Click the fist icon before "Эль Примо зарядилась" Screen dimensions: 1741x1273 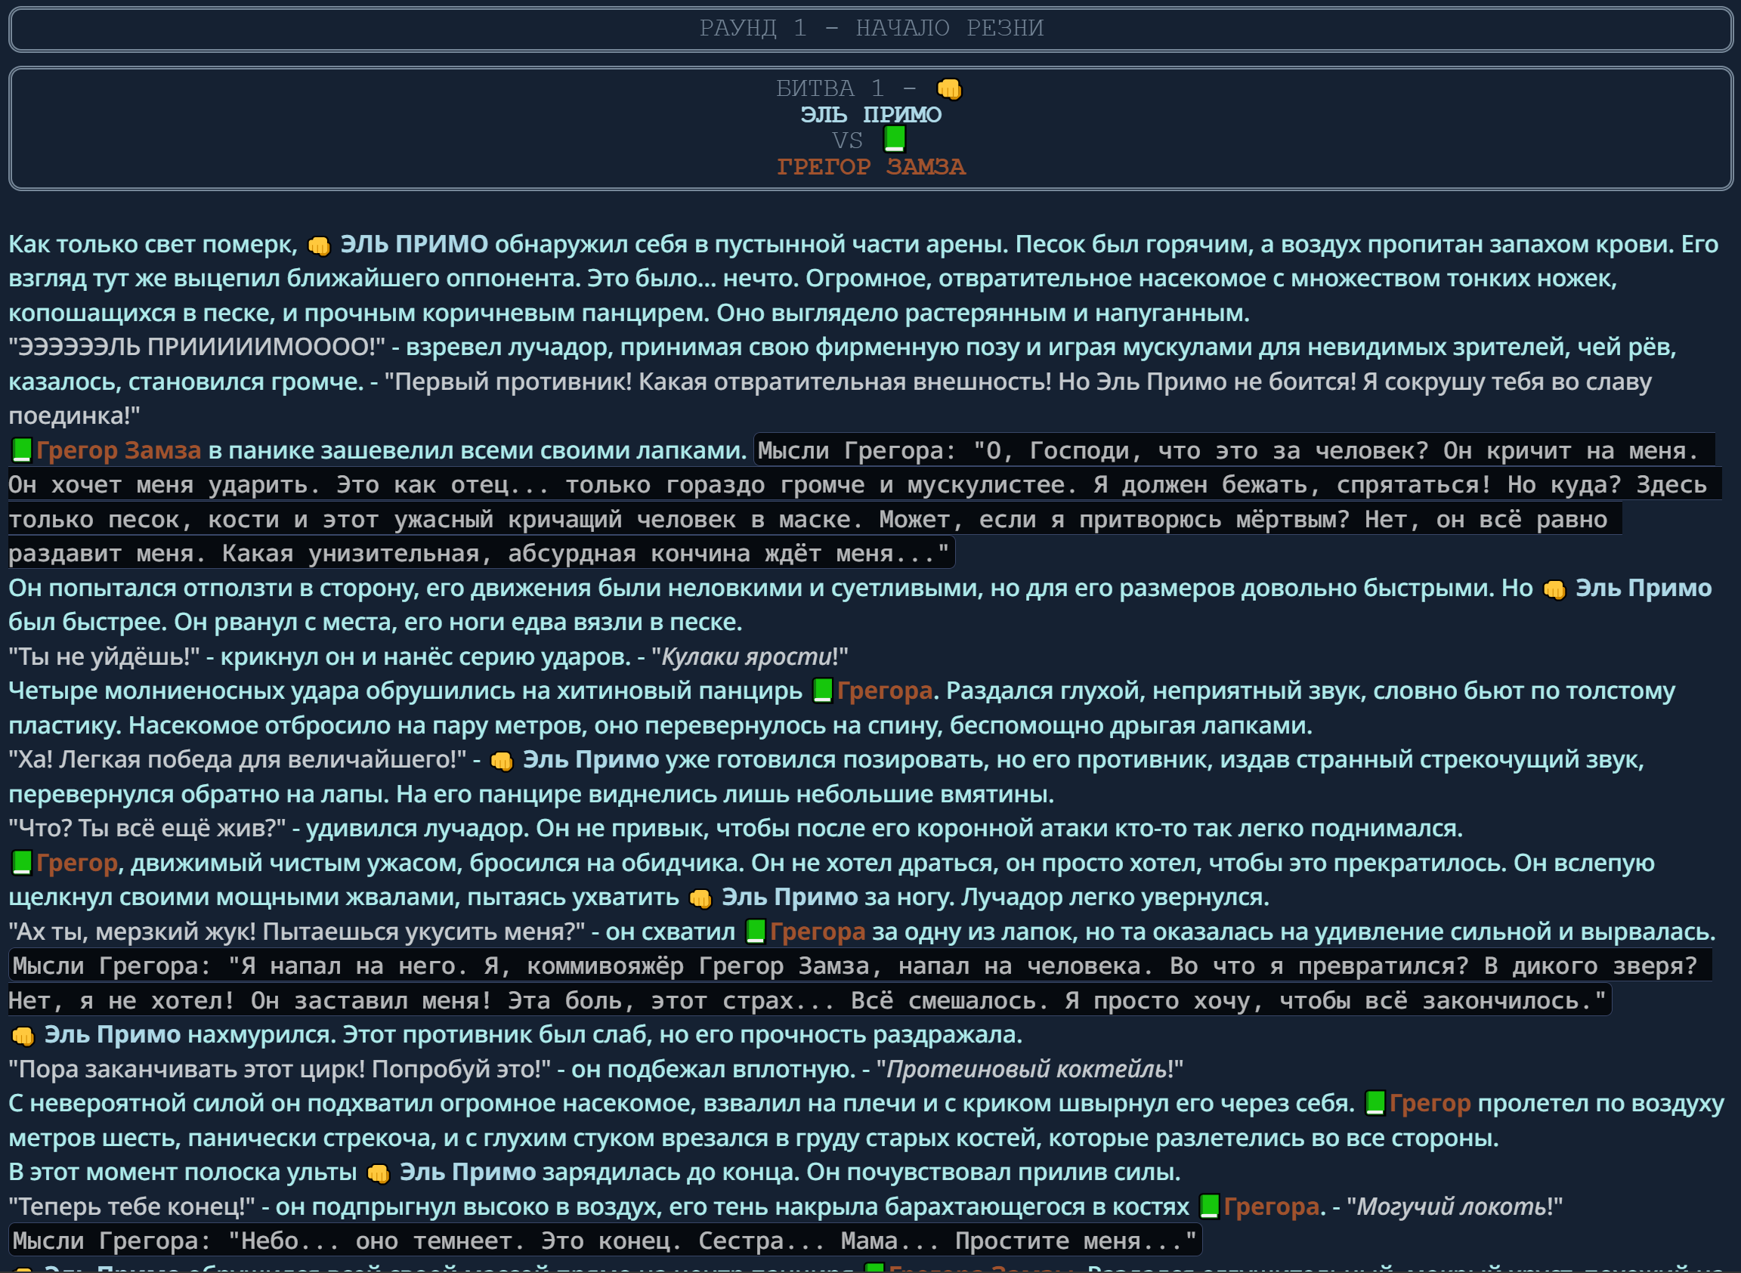click(x=378, y=1173)
